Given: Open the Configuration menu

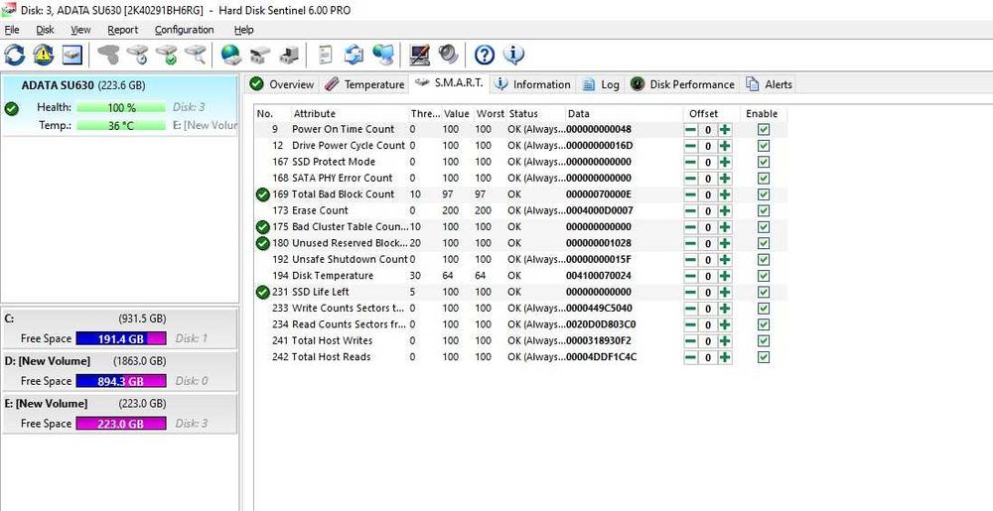Looking at the screenshot, I should pos(185,30).
